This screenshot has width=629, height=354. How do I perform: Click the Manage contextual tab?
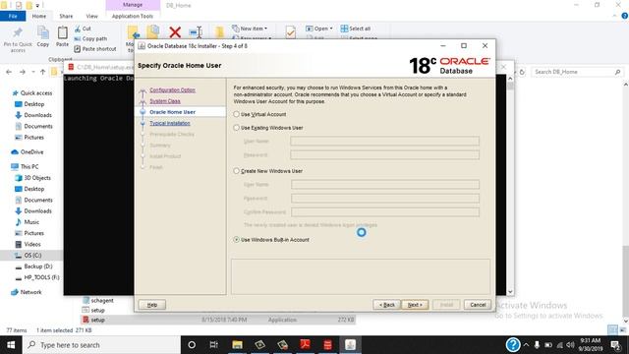(x=133, y=5)
